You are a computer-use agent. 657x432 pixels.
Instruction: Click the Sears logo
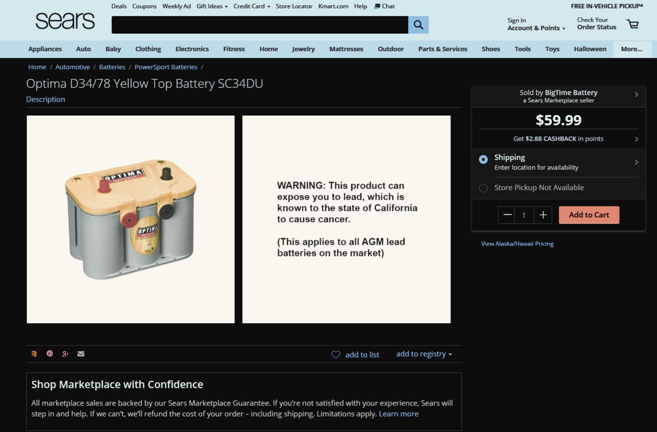pos(65,21)
